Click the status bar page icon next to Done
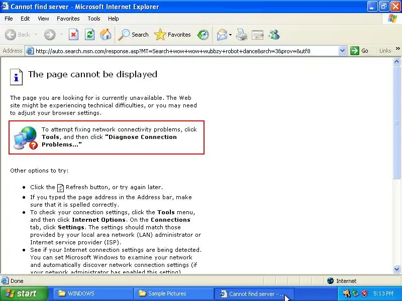Image resolution: width=402 pixels, height=301 pixels. click(x=5, y=281)
